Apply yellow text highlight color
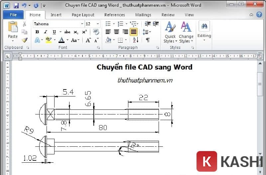The width and height of the screenshot is (266, 175). [x=49, y=40]
